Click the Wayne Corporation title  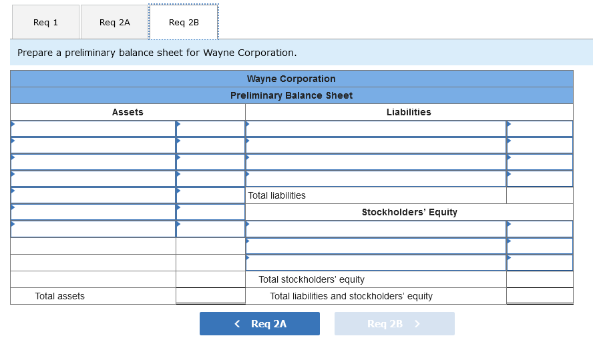(x=291, y=79)
